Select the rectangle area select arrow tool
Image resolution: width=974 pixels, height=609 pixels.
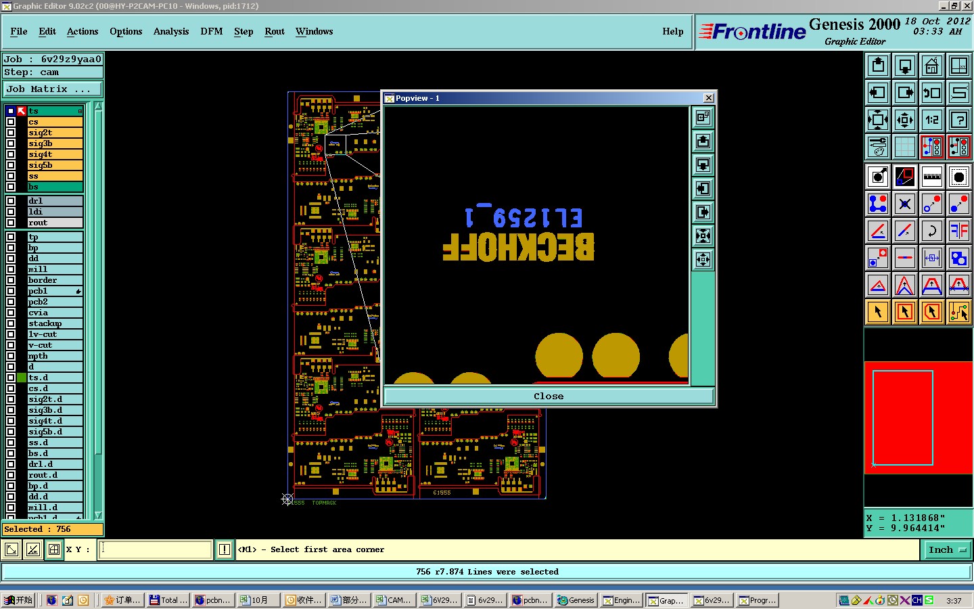905,312
